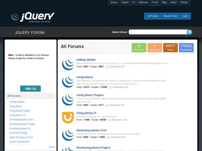
Task: Open Developing jQuery Core forum thumbnail
Action: [68, 135]
